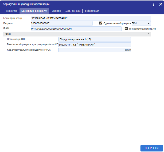Toggle the Одновалютний рахунок checkbox
164x152 pixels.
coord(101,23)
